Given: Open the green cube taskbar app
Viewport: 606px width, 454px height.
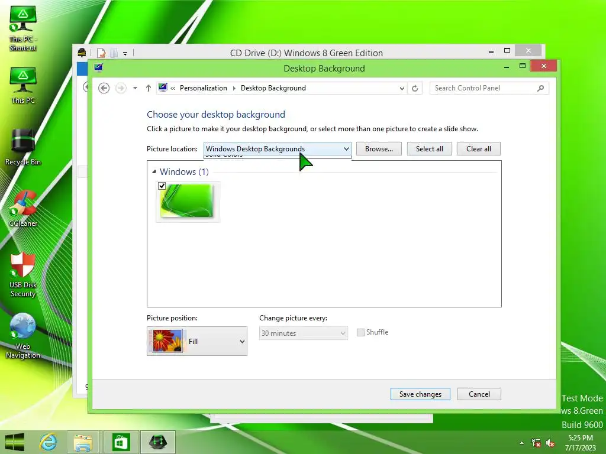Looking at the screenshot, I should 157,442.
